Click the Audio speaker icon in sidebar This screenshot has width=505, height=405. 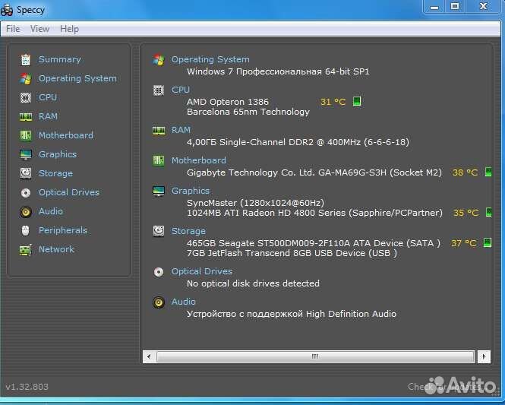click(x=26, y=212)
